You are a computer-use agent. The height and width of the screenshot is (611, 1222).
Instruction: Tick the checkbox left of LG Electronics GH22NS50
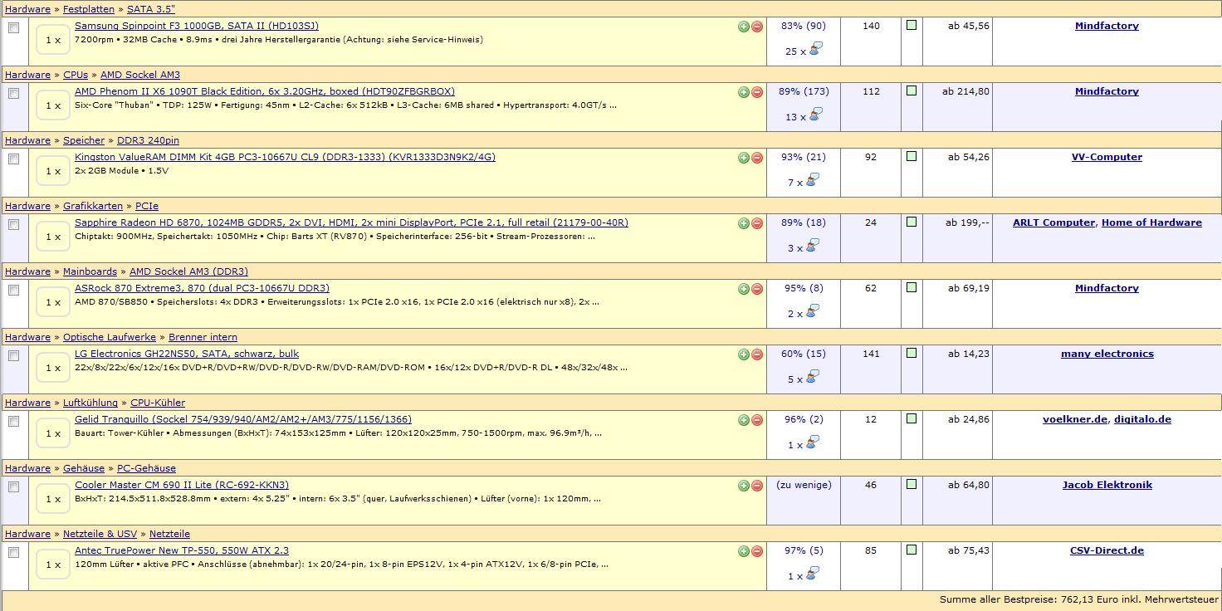click(x=13, y=356)
